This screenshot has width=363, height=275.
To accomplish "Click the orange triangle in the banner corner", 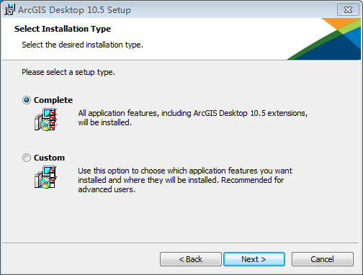I will pos(340,23).
